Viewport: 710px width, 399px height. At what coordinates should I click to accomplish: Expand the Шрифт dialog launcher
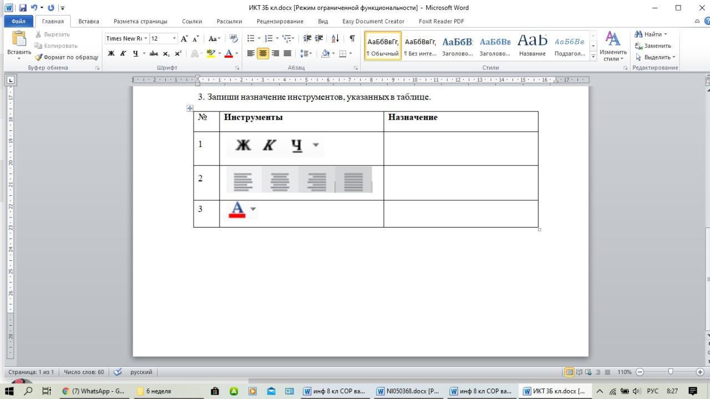point(237,68)
